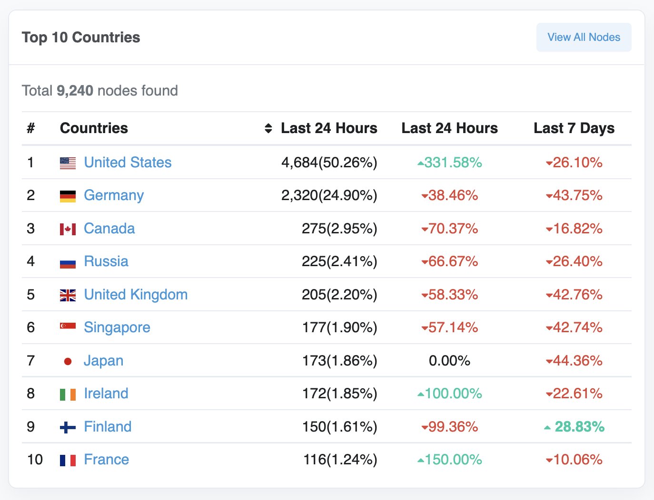The image size is (654, 500).
Task: Click the Canada flag icon
Action: tap(68, 229)
